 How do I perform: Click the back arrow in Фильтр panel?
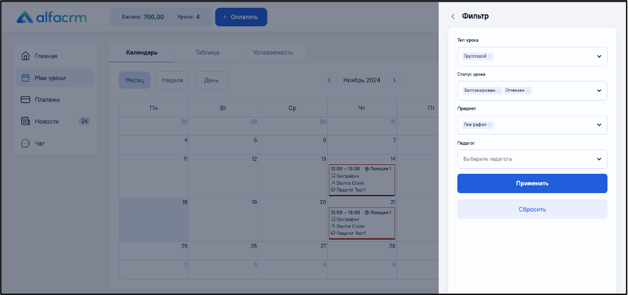pos(453,16)
